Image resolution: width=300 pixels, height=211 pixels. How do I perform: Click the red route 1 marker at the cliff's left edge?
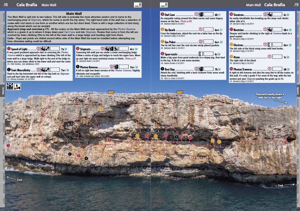(x=8, y=145)
